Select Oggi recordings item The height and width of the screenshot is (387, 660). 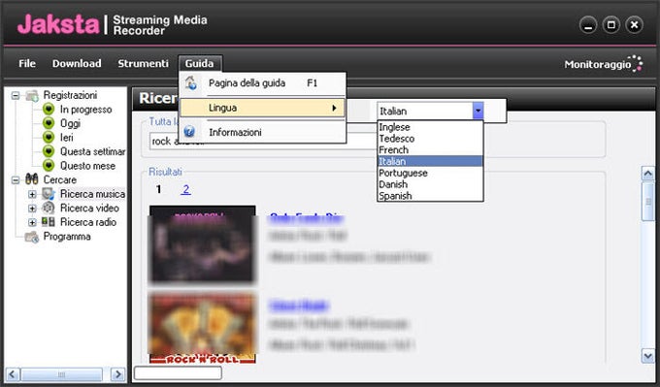pyautogui.click(x=70, y=123)
